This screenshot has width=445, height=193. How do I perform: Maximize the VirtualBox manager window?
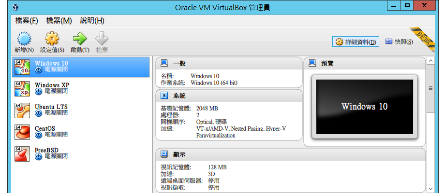click(x=408, y=6)
